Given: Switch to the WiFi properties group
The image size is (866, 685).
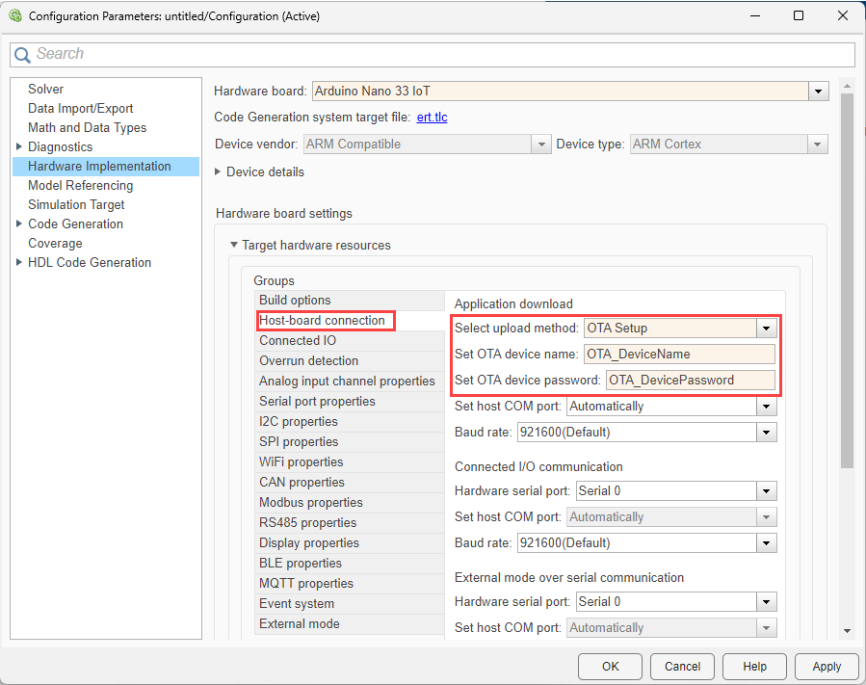Looking at the screenshot, I should coord(301,461).
